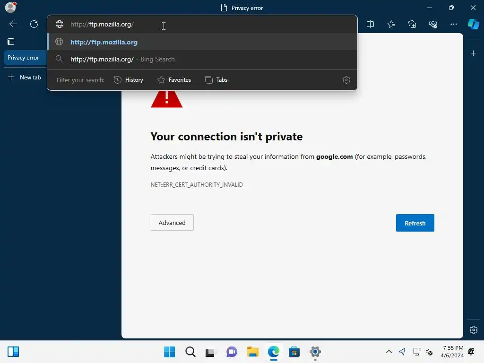Open the Widgets panel icon
The width and height of the screenshot is (484, 363).
coord(13,352)
